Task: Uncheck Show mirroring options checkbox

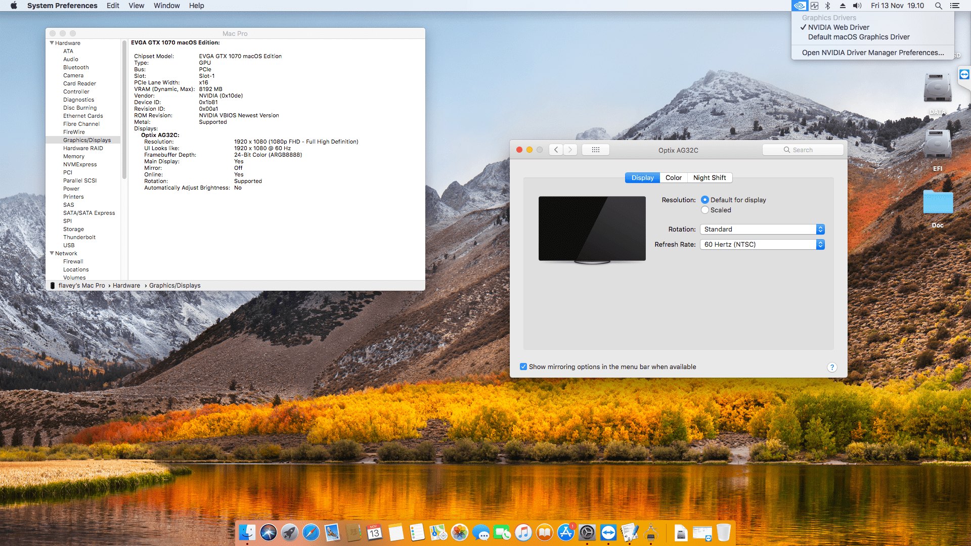Action: click(x=523, y=367)
